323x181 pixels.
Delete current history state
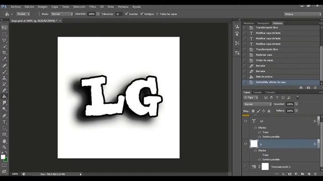coord(315,87)
